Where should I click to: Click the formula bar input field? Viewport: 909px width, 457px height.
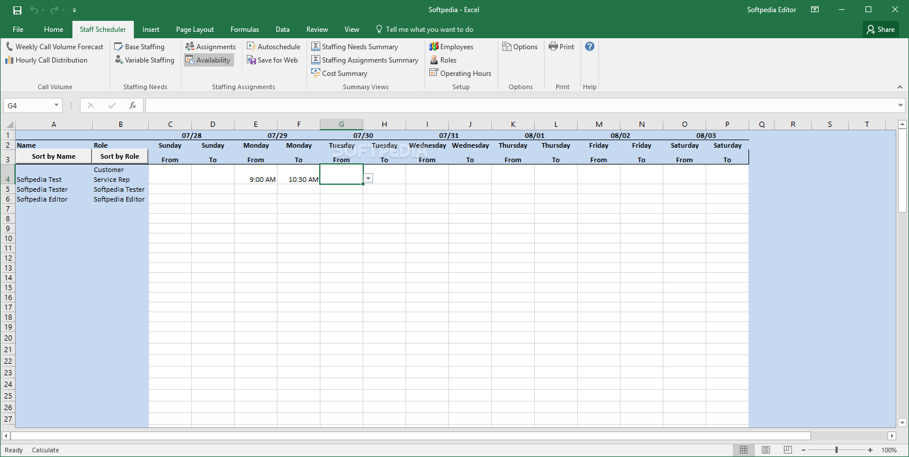coord(520,105)
